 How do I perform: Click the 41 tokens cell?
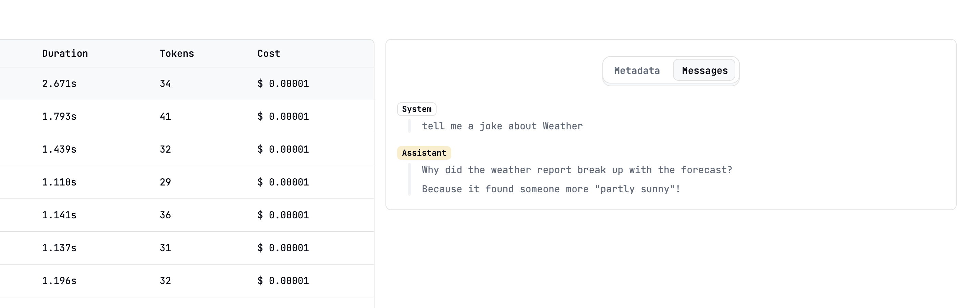click(165, 116)
